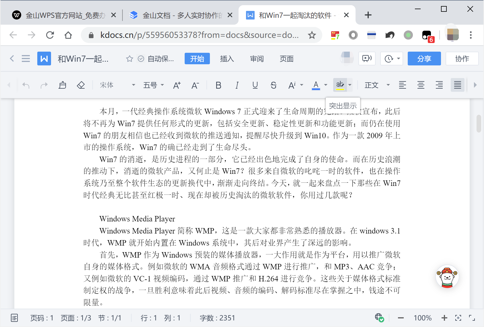Open the version history dropdown
This screenshot has width=484, height=327.
(x=392, y=59)
